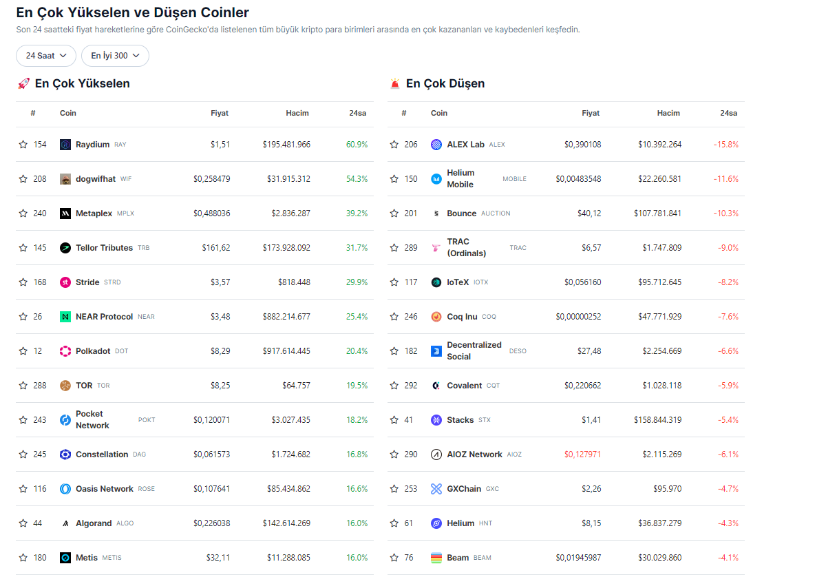Favorite Stacks using its star
Viewport: 837px width, 575px height.
point(394,420)
